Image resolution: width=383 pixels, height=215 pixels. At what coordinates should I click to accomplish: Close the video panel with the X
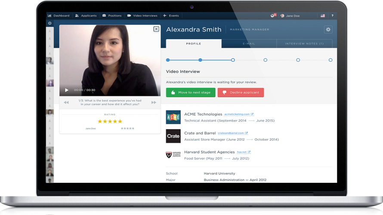156,29
